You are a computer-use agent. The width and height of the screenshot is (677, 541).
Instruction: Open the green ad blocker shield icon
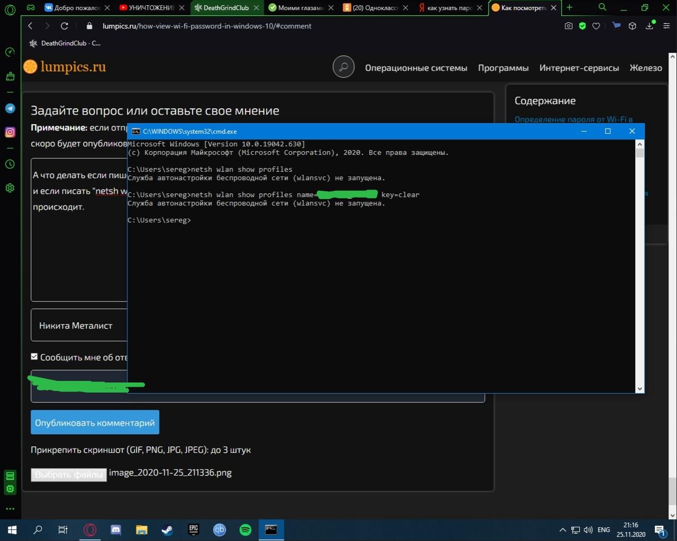point(582,26)
